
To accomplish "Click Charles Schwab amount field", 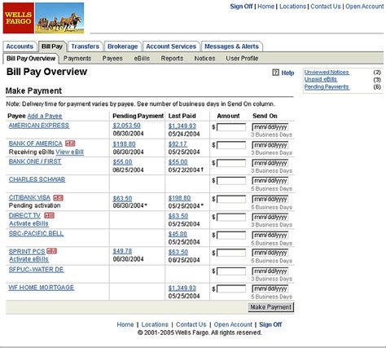I will point(231,181).
